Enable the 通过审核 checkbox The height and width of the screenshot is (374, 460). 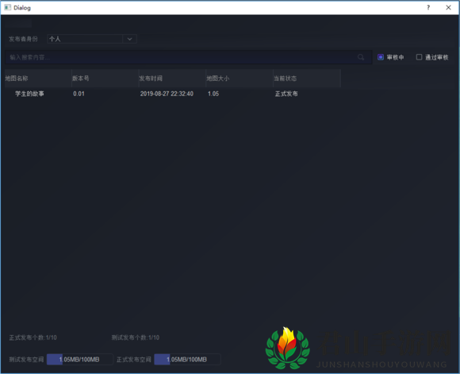pos(420,57)
